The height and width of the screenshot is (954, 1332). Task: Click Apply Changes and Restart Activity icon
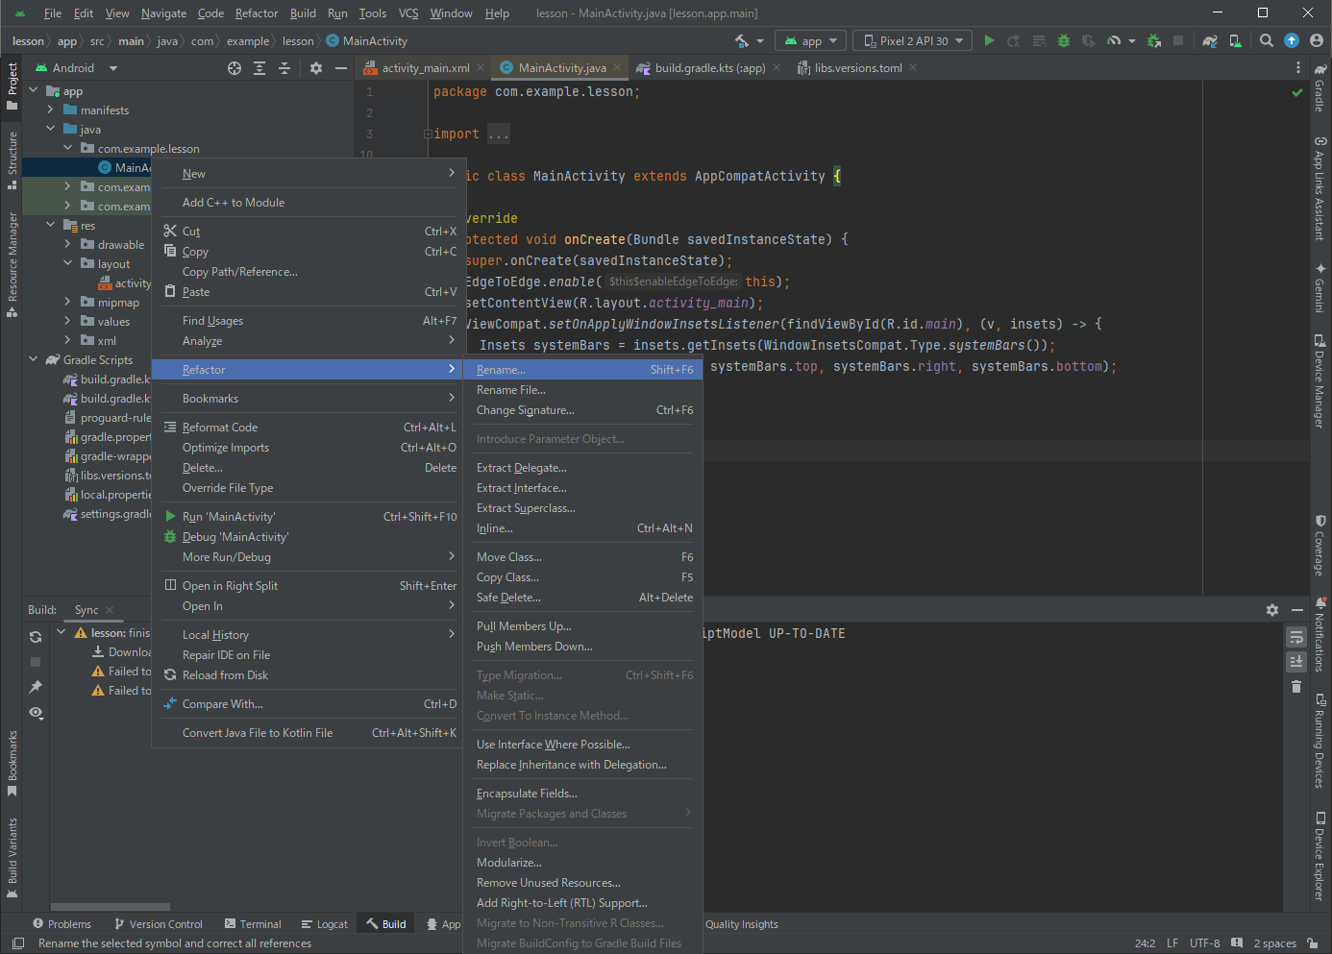click(x=1013, y=40)
